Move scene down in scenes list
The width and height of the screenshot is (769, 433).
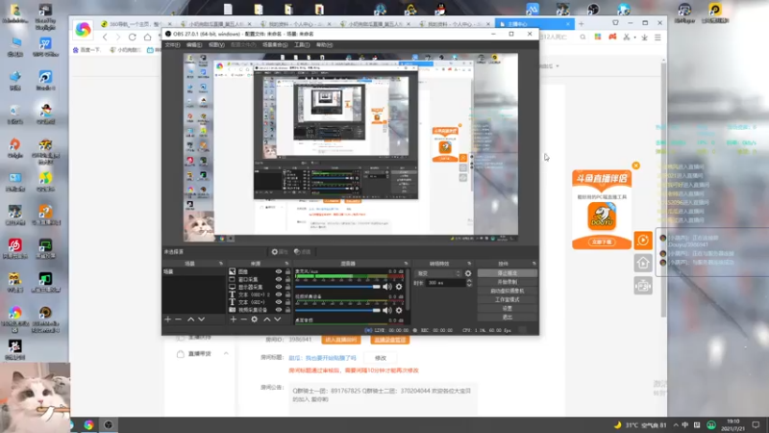[202, 319]
